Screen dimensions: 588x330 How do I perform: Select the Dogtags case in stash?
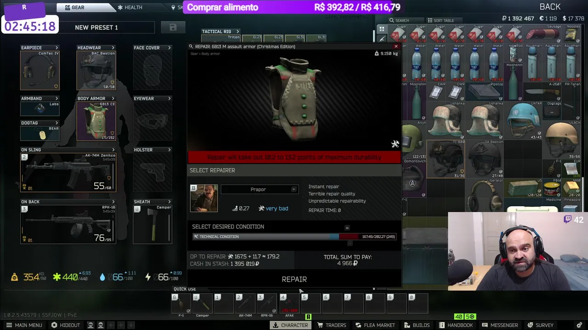pyautogui.click(x=552, y=110)
